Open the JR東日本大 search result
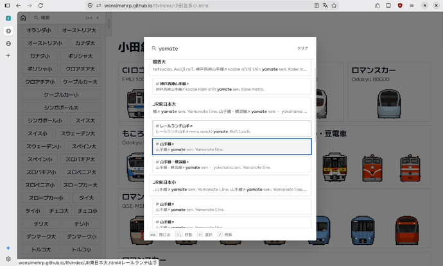This screenshot has width=443, height=266. (x=230, y=108)
